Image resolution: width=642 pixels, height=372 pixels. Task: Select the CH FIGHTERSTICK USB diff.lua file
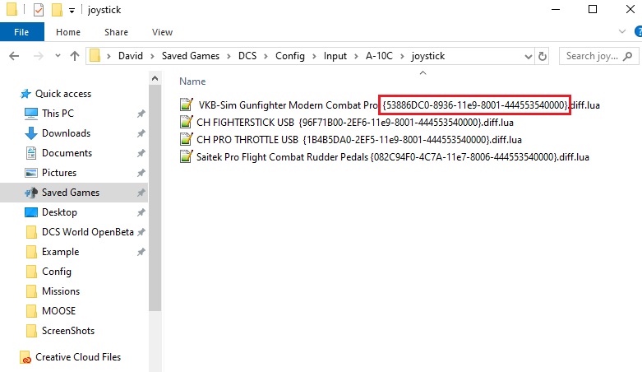tap(346, 123)
